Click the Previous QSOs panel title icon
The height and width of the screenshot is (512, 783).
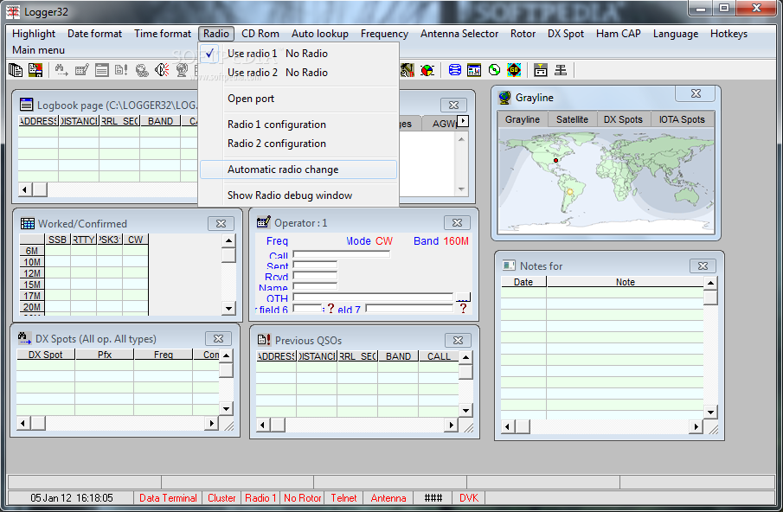point(264,340)
